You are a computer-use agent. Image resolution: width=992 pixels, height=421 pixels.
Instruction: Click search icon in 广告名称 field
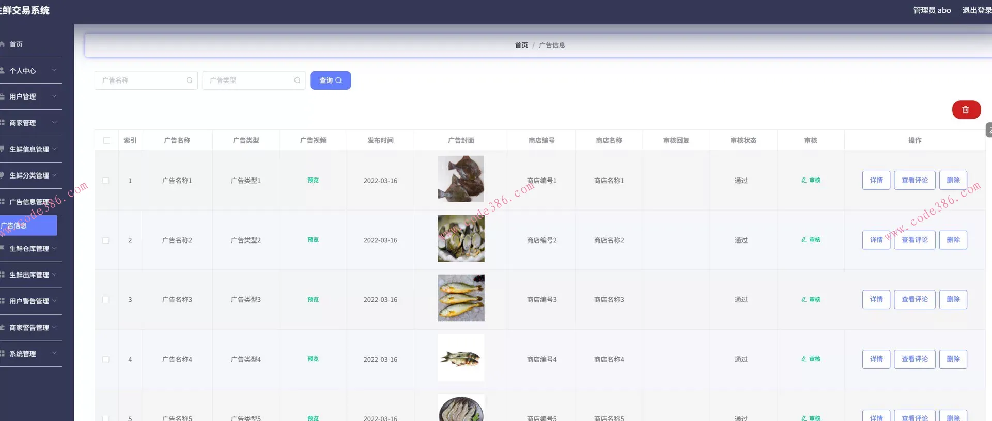(x=190, y=80)
